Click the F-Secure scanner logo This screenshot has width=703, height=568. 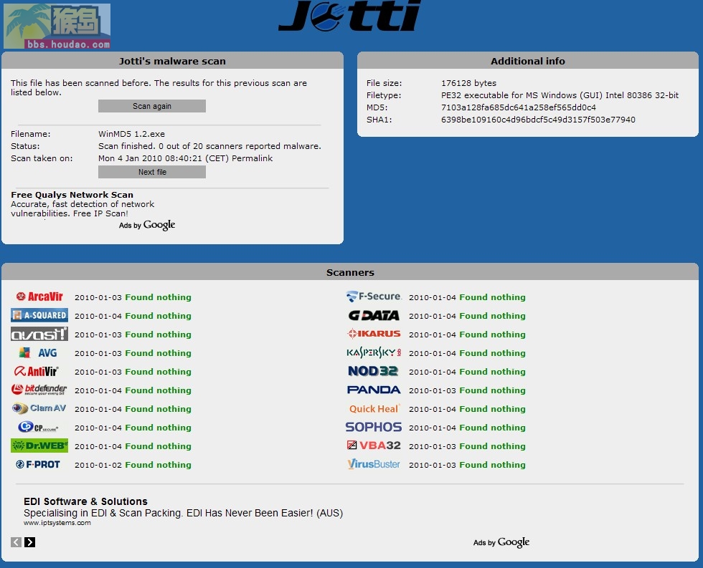coord(374,297)
